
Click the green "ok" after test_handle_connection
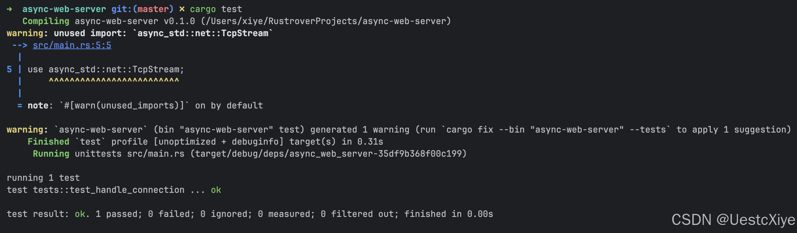pyautogui.click(x=216, y=190)
